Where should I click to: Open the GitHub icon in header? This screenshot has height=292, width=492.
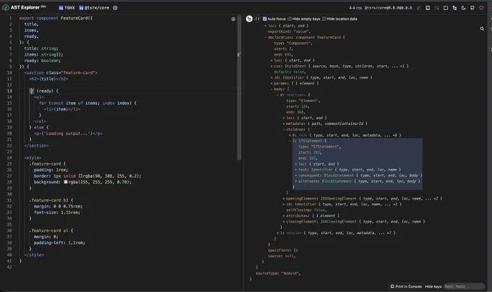[472, 8]
